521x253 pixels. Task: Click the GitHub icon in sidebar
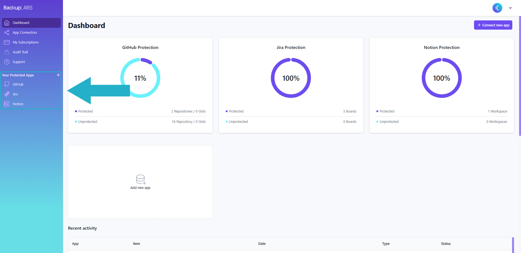click(x=7, y=84)
